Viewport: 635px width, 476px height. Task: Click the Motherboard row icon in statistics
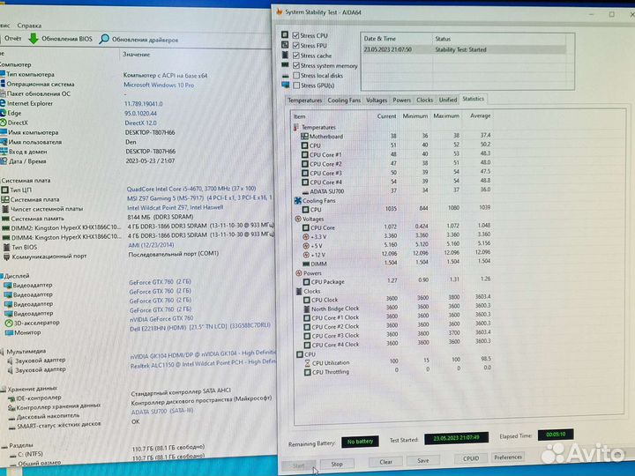(x=304, y=137)
